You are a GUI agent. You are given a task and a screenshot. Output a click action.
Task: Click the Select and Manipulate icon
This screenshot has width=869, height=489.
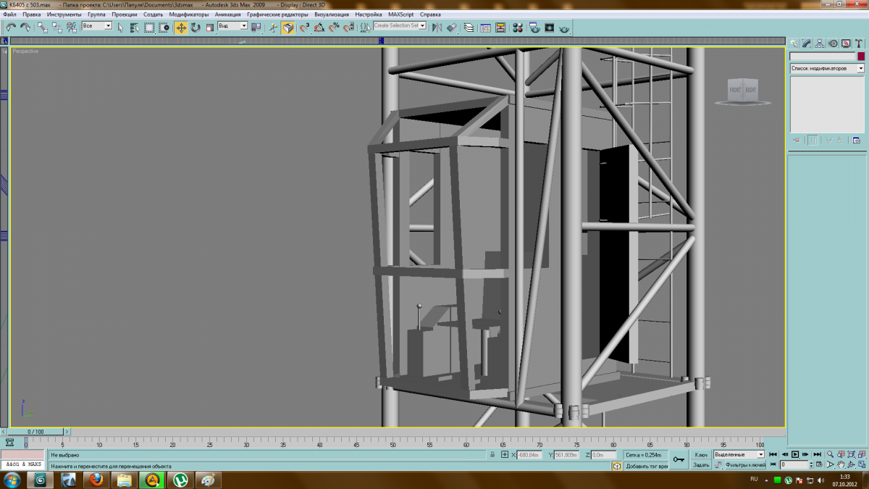pos(273,28)
